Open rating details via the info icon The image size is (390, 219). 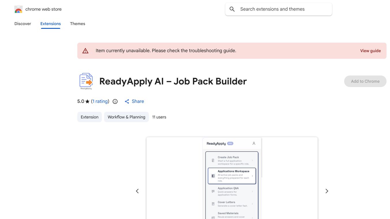click(x=115, y=101)
